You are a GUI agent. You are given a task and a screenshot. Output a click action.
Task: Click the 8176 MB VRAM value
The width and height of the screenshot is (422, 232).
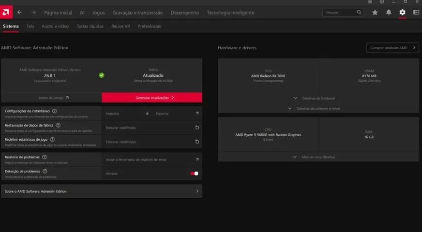pos(369,76)
